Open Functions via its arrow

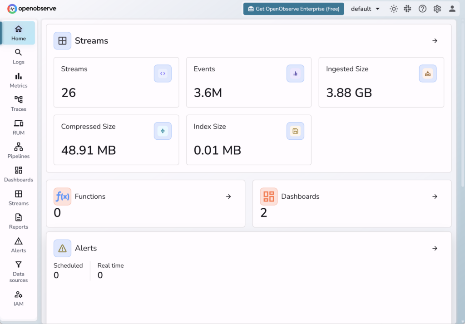click(x=228, y=196)
